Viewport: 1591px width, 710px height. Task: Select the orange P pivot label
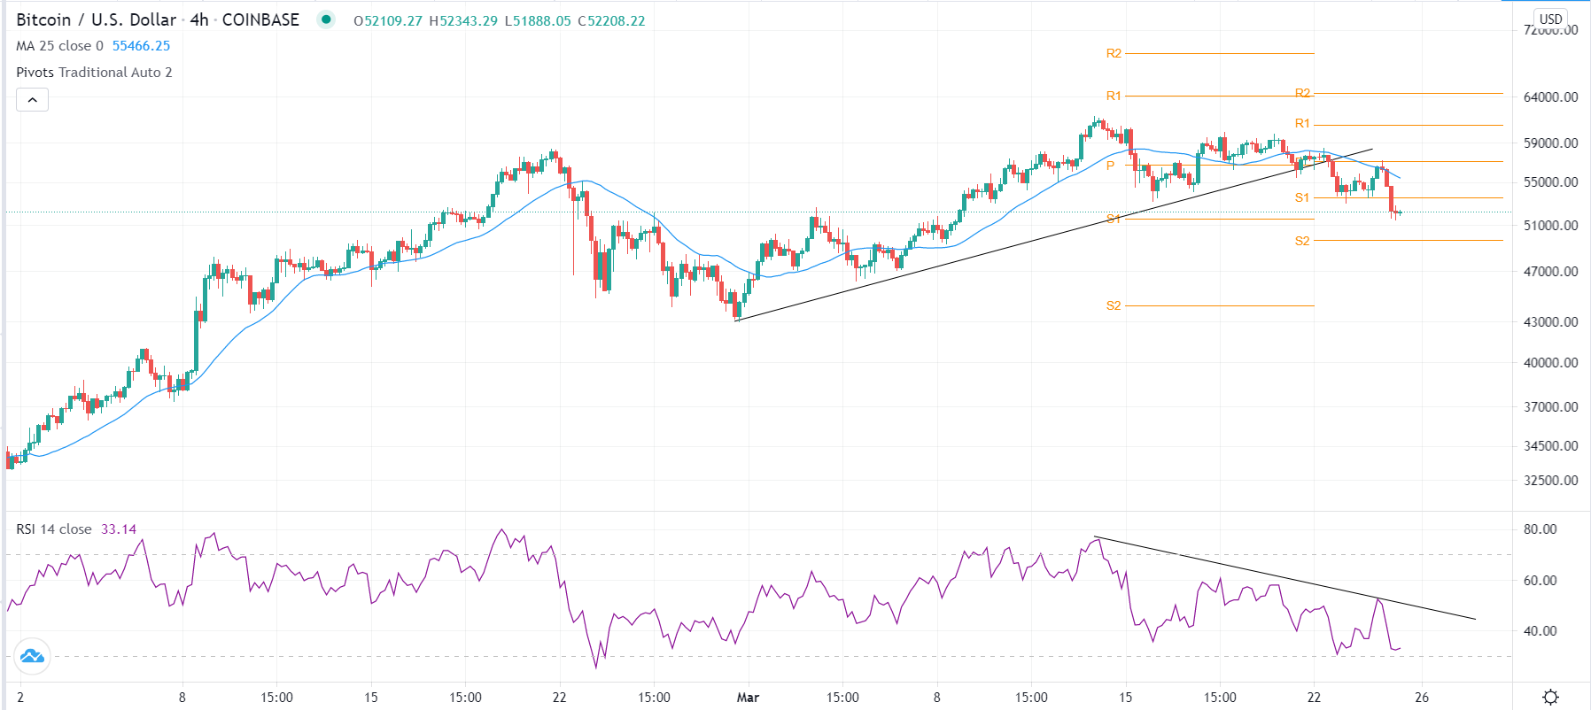1110,166
